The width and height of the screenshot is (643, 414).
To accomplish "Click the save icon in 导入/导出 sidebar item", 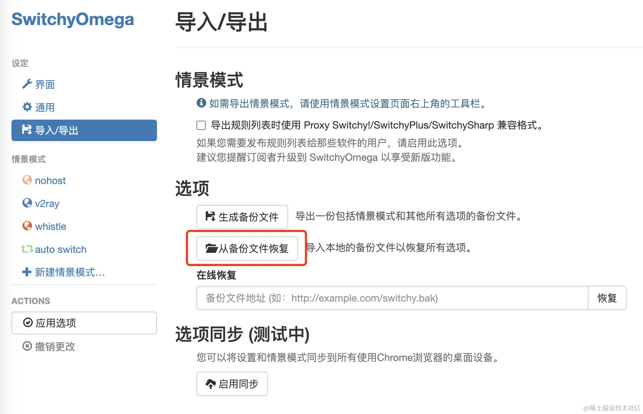I will [x=27, y=130].
